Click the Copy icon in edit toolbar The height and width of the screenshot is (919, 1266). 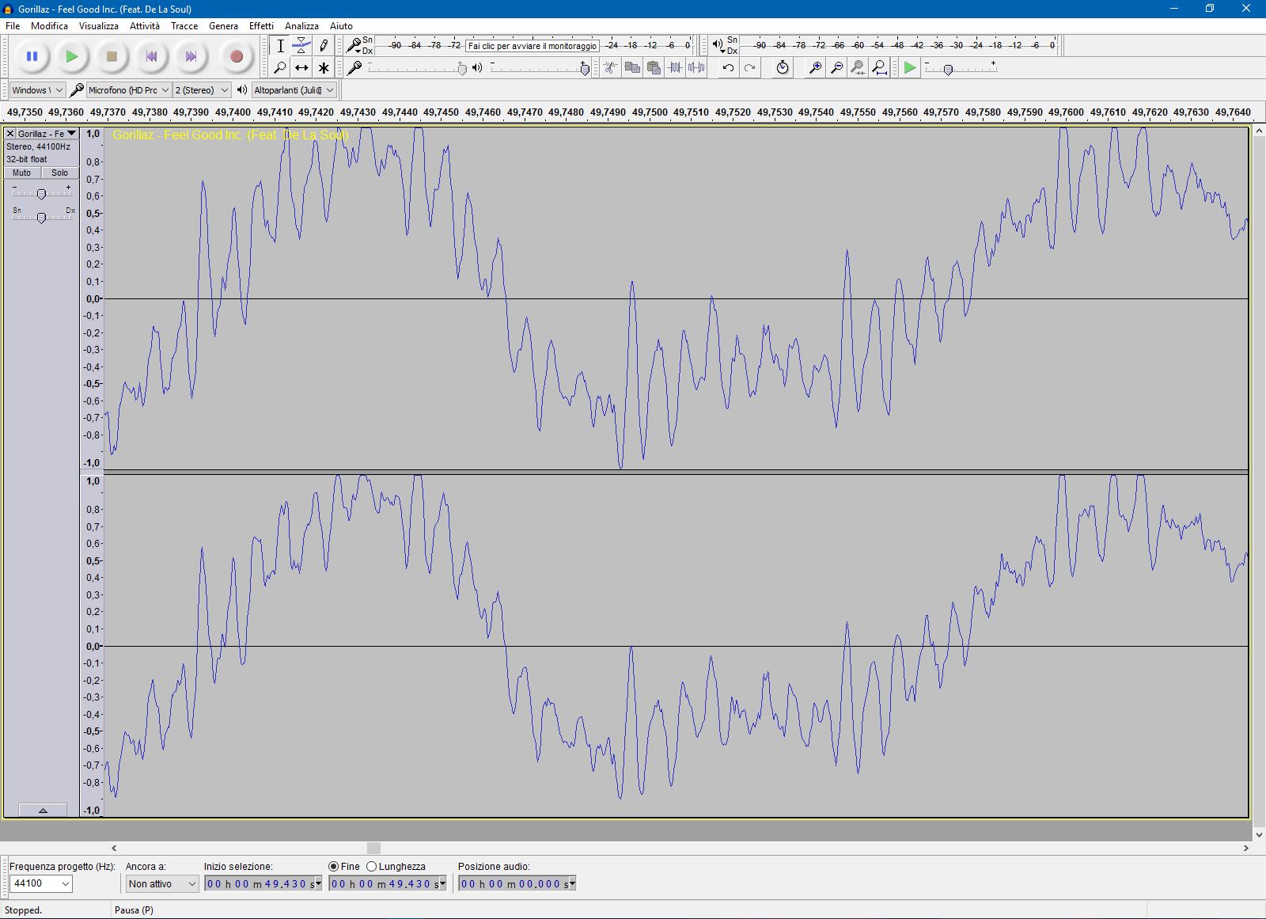[x=631, y=68]
